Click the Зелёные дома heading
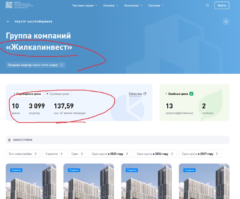The height and width of the screenshot is (199, 240). (178, 94)
